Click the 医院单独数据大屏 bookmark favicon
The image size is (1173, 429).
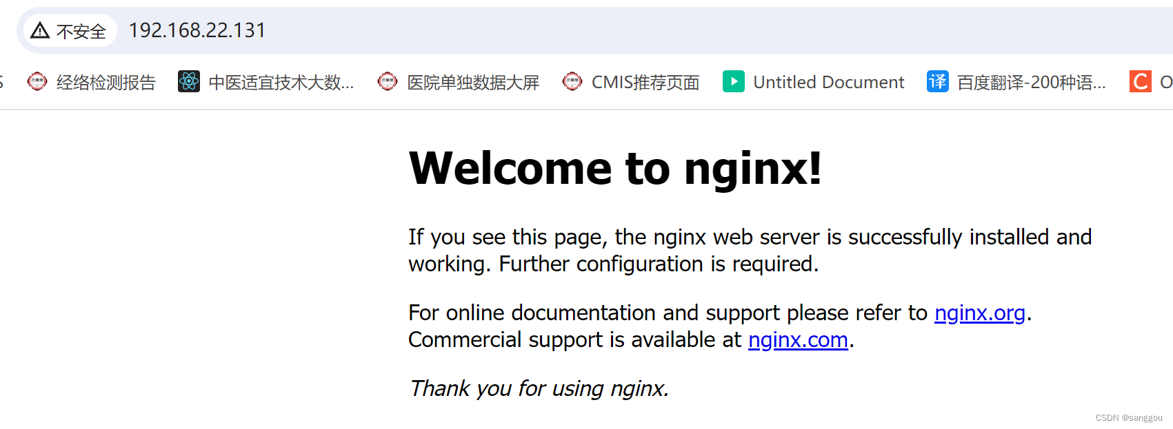tap(388, 82)
